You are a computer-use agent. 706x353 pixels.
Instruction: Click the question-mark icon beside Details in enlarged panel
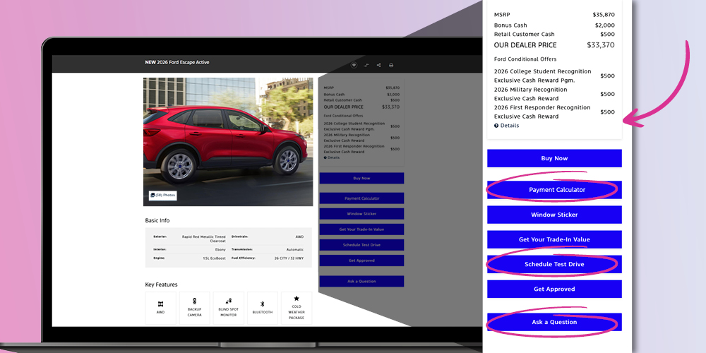(496, 126)
